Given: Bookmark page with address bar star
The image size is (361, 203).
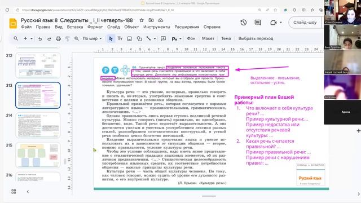Looking at the screenshot, I should pyautogui.click(x=275, y=10).
